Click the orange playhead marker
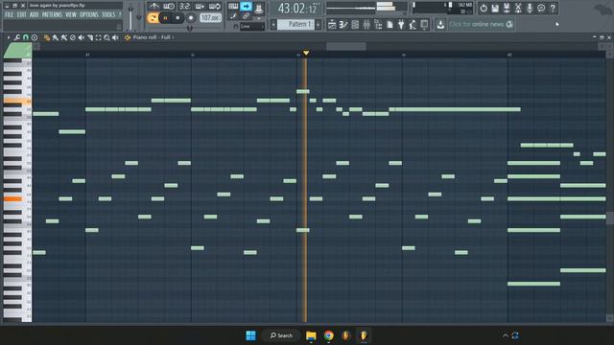The image size is (614, 345). (306, 53)
